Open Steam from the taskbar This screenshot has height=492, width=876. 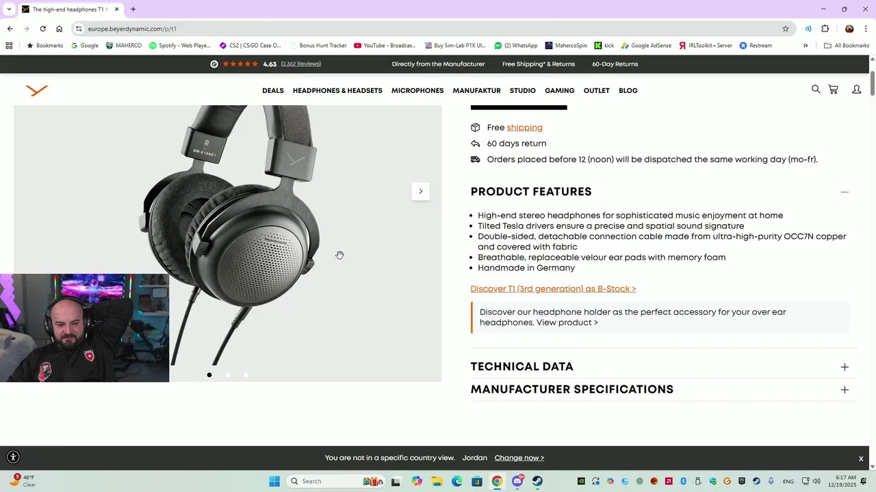537,481
